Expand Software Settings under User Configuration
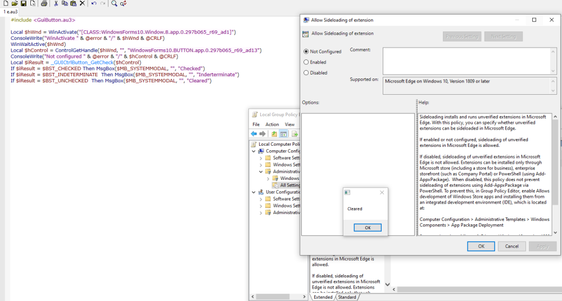Viewport: 562px width, 301px height. [x=261, y=199]
